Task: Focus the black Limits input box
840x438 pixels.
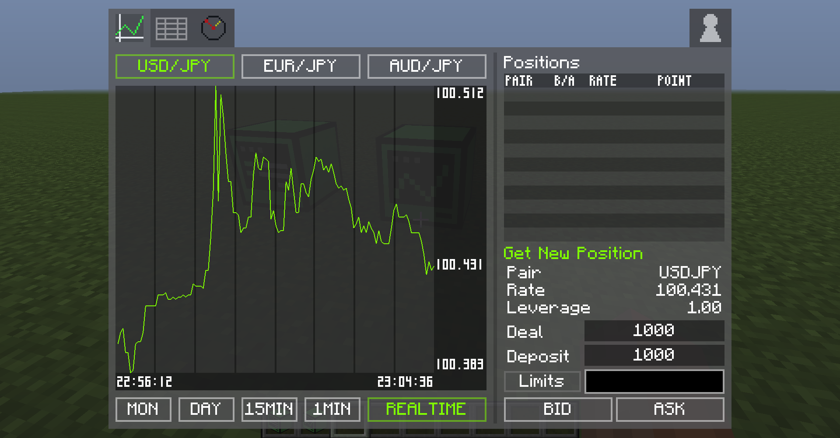Action: pyautogui.click(x=654, y=382)
